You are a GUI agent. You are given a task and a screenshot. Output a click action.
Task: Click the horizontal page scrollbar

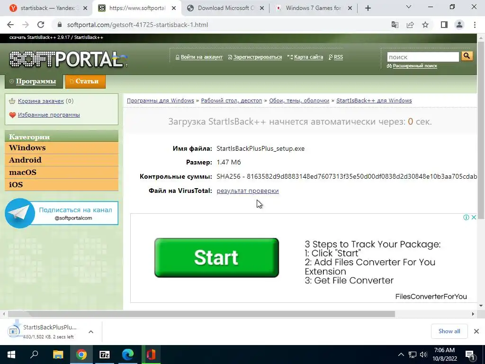coord(201,314)
